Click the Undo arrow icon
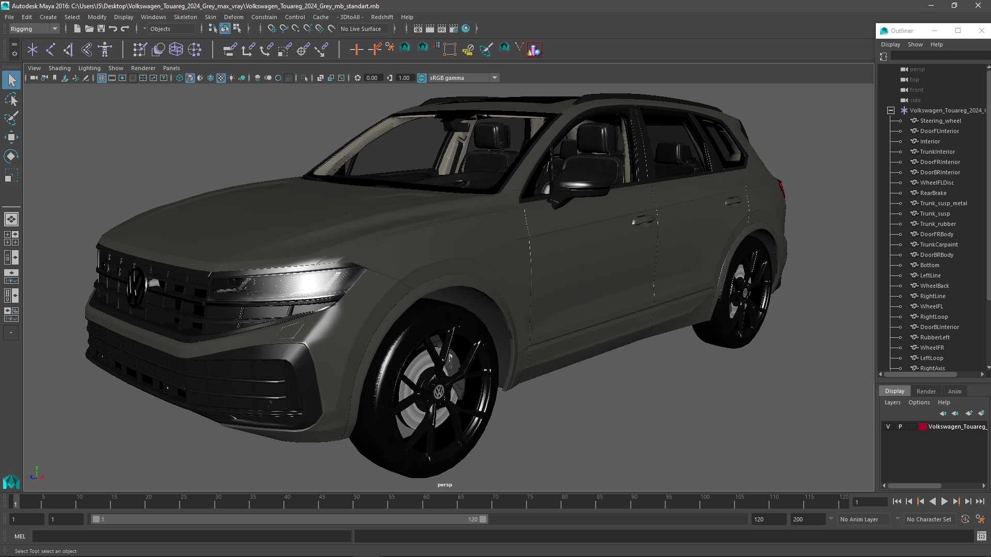 tap(113, 29)
